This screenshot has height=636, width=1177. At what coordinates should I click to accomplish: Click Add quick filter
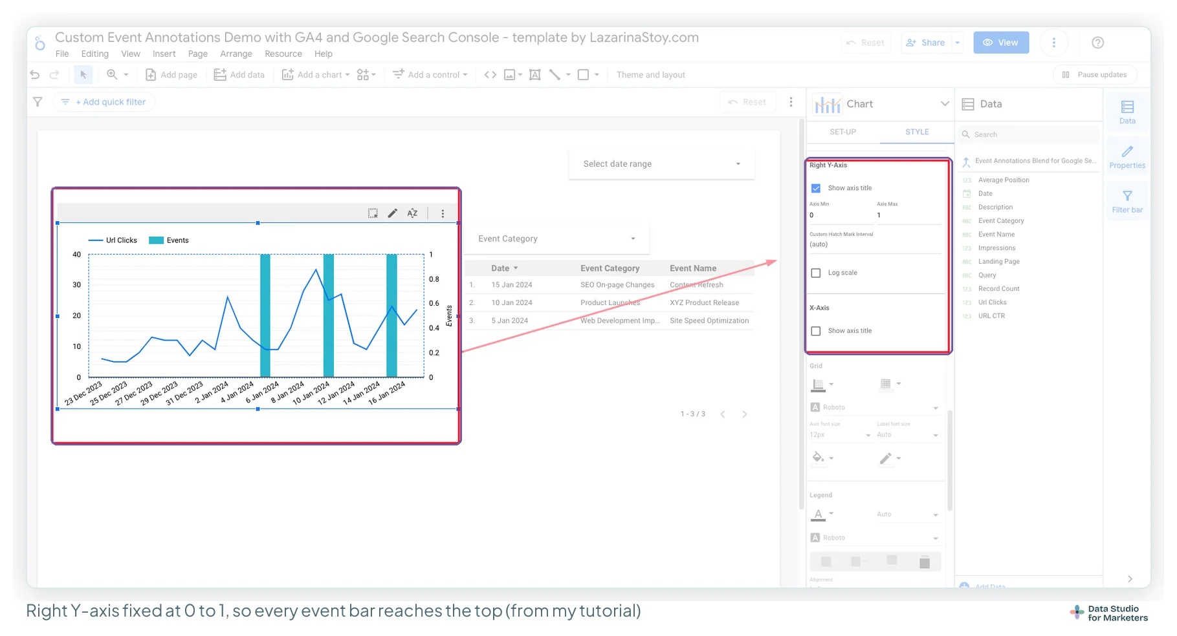104,102
